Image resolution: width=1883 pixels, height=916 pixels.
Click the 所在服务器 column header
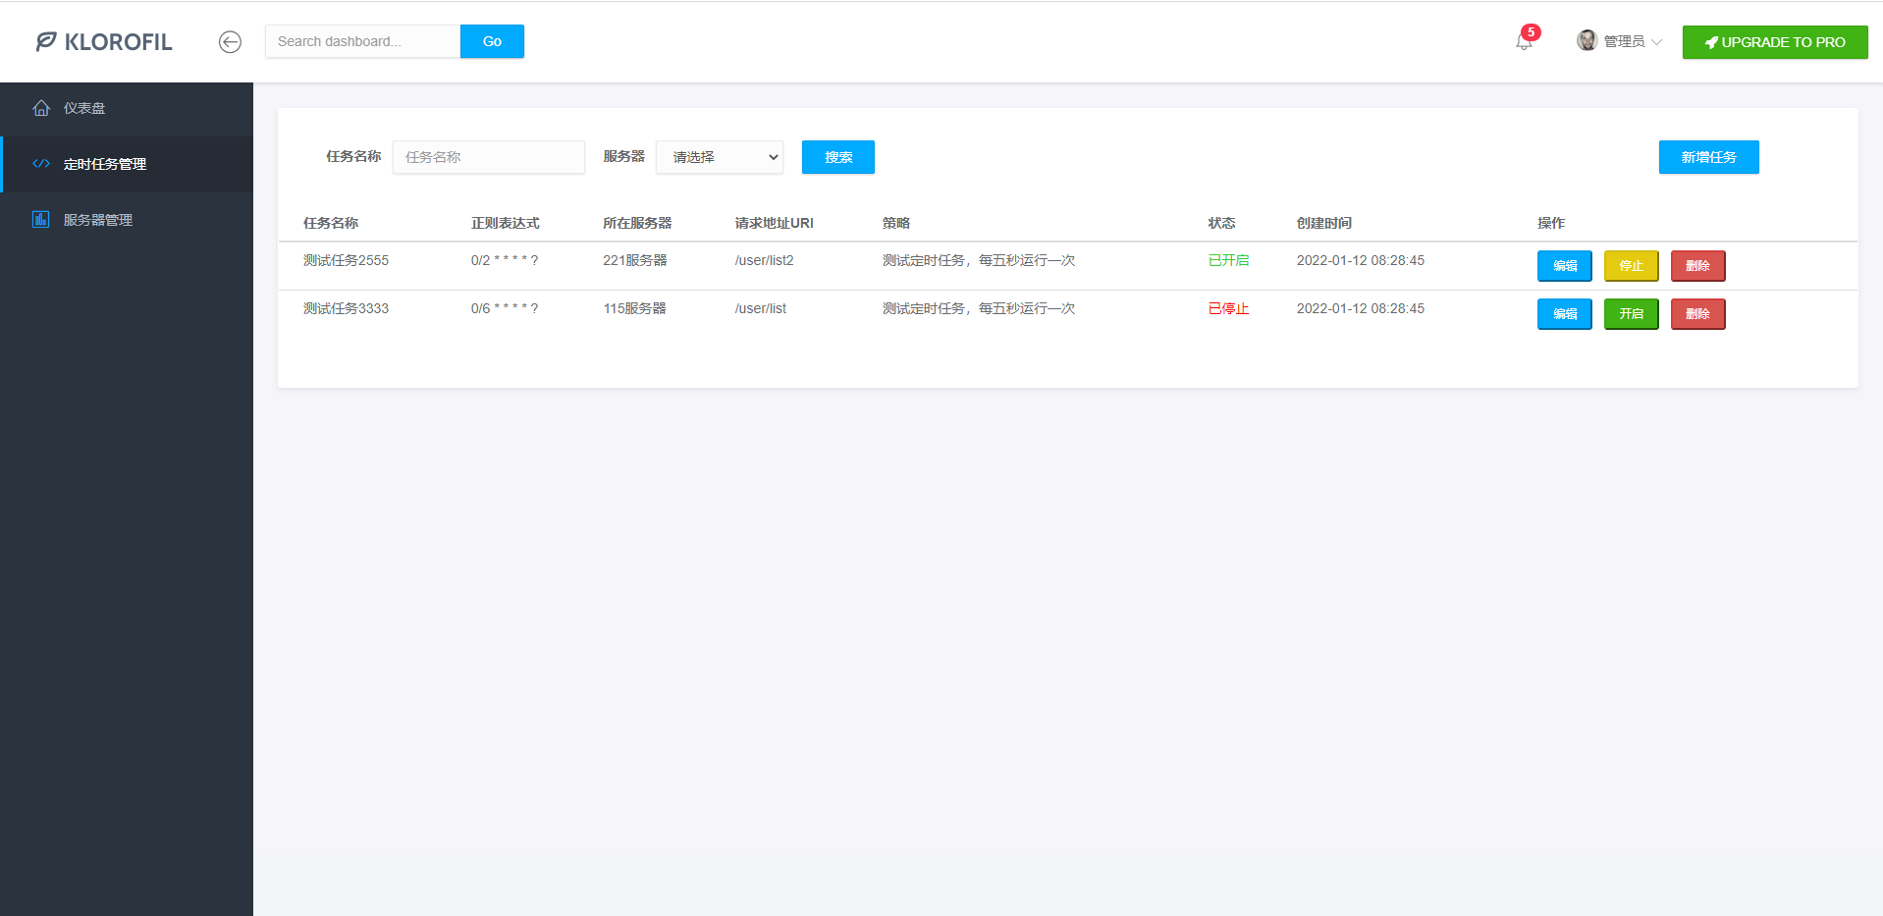(x=637, y=223)
